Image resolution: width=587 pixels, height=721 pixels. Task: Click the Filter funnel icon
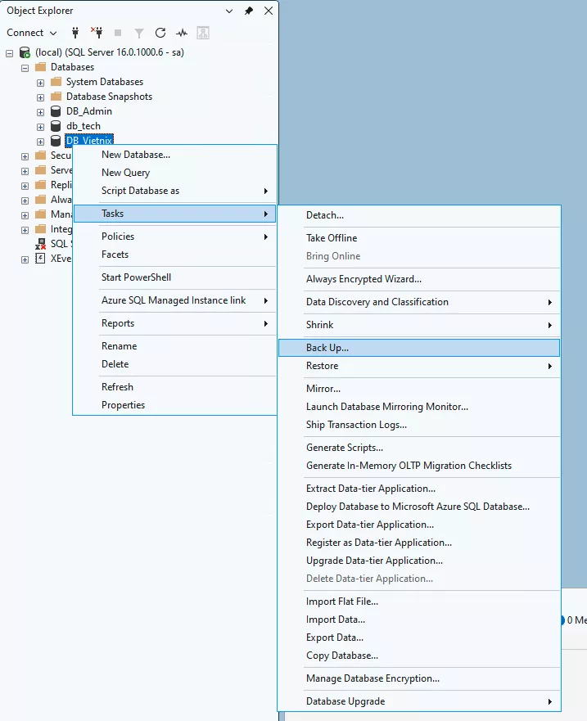[139, 33]
